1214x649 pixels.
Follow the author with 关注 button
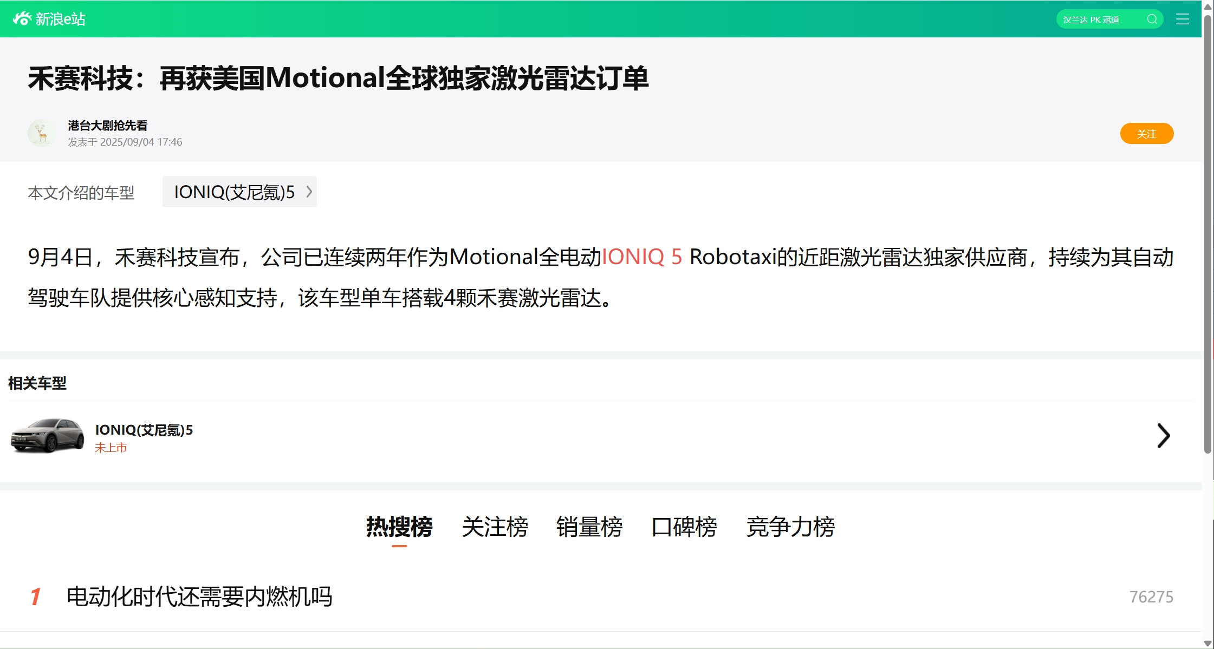1147,134
